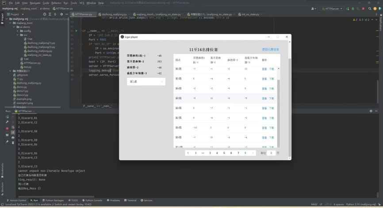
Task: Toggle the Structure tool window sidebar button
Action: coord(2,189)
